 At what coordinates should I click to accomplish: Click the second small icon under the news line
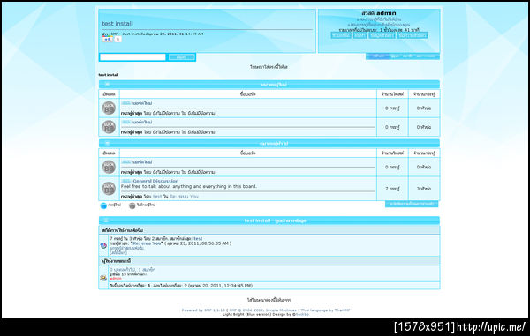pos(117,40)
